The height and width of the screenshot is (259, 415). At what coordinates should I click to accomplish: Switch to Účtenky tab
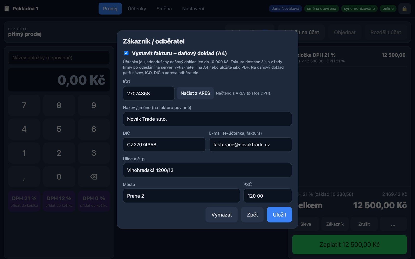coord(137,9)
